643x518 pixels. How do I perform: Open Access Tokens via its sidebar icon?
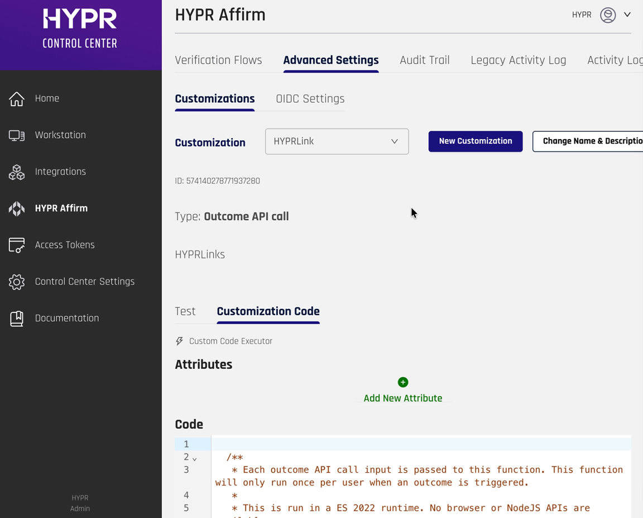pos(17,245)
